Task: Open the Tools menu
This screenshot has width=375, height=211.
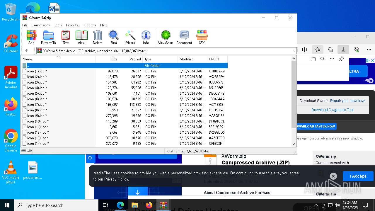Action: (58, 25)
